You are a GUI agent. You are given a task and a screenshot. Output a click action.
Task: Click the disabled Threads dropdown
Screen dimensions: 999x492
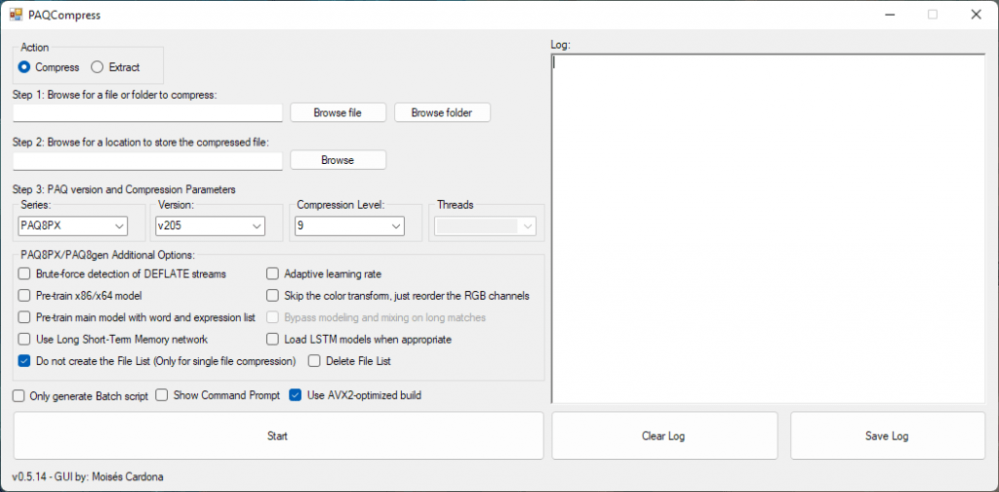click(x=486, y=225)
